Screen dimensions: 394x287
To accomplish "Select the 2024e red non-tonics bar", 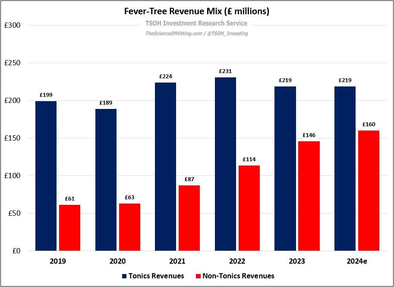I will pyautogui.click(x=369, y=191).
